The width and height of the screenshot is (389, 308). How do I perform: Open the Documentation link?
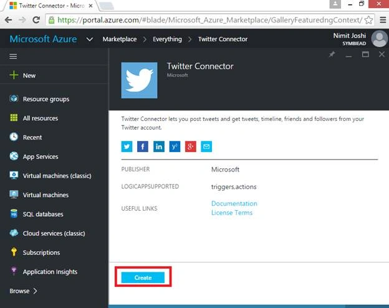click(234, 203)
